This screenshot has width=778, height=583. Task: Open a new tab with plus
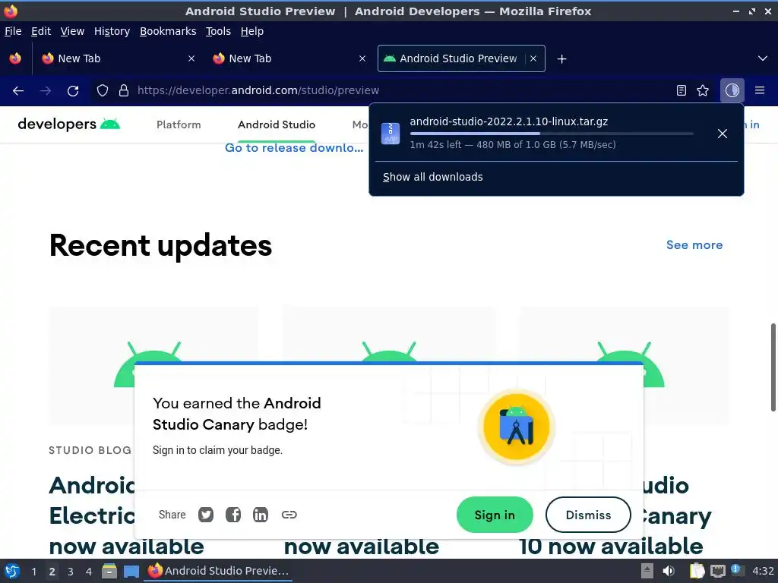(x=561, y=59)
